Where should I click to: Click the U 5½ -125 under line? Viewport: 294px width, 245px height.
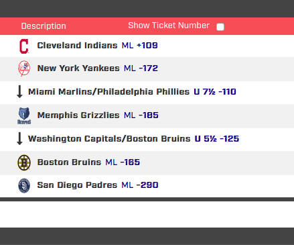coord(217,139)
